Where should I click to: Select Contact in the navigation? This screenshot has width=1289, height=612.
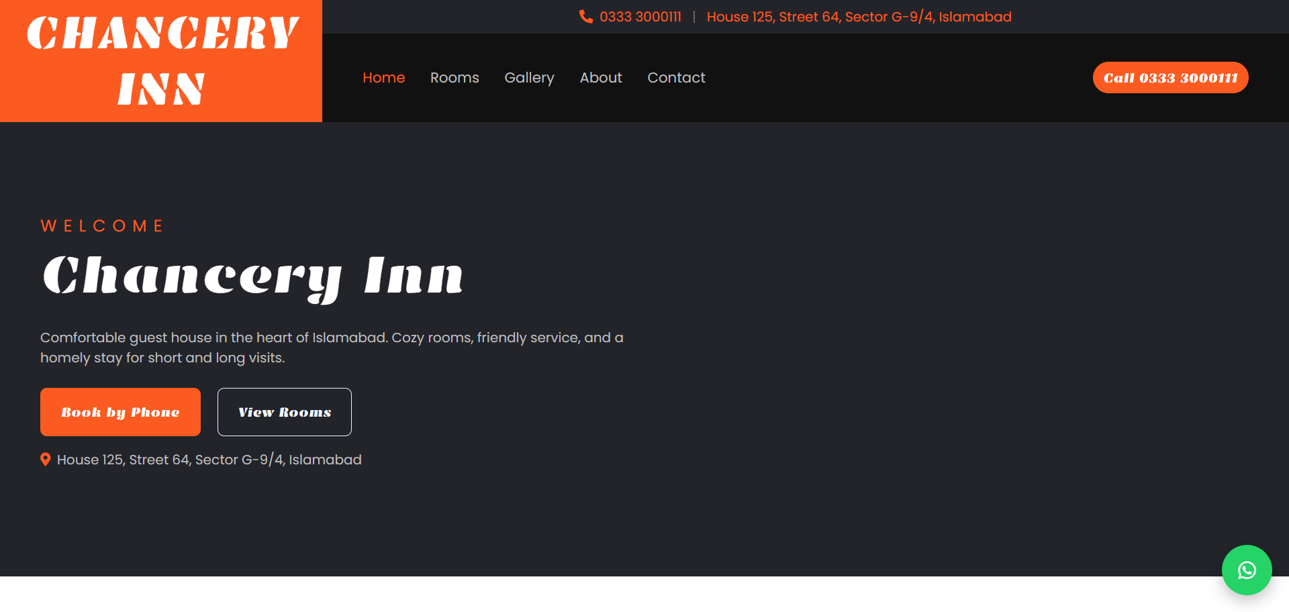click(x=676, y=78)
